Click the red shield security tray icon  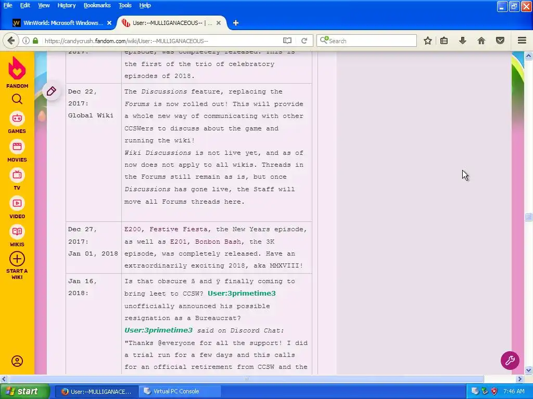coord(494,391)
